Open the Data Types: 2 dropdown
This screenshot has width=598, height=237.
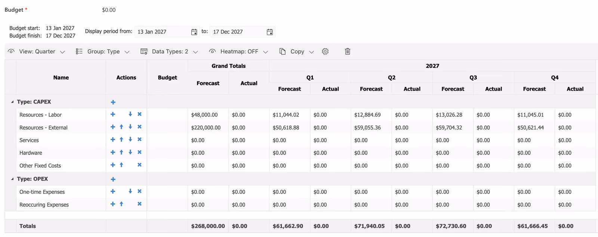pyautogui.click(x=169, y=52)
